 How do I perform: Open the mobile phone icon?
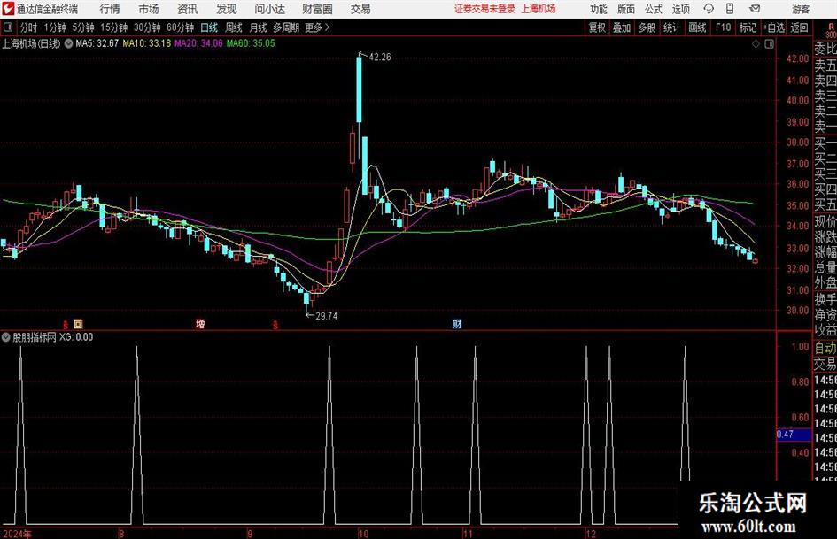730,9
